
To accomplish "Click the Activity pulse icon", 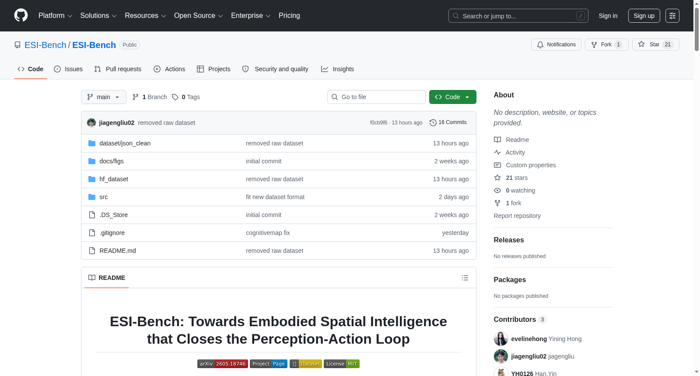I will point(497,152).
